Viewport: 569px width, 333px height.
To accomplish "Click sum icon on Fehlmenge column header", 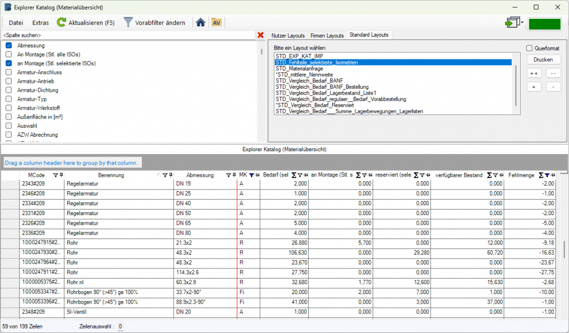I will point(541,175).
